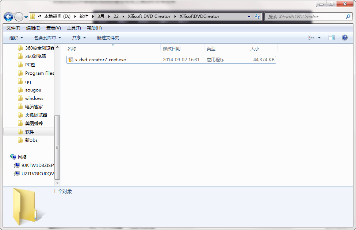Expand the arrow after Xilisoft DVD Creator

175,16
